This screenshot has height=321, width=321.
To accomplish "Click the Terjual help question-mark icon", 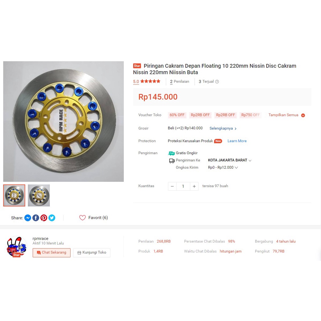I will (x=217, y=82).
